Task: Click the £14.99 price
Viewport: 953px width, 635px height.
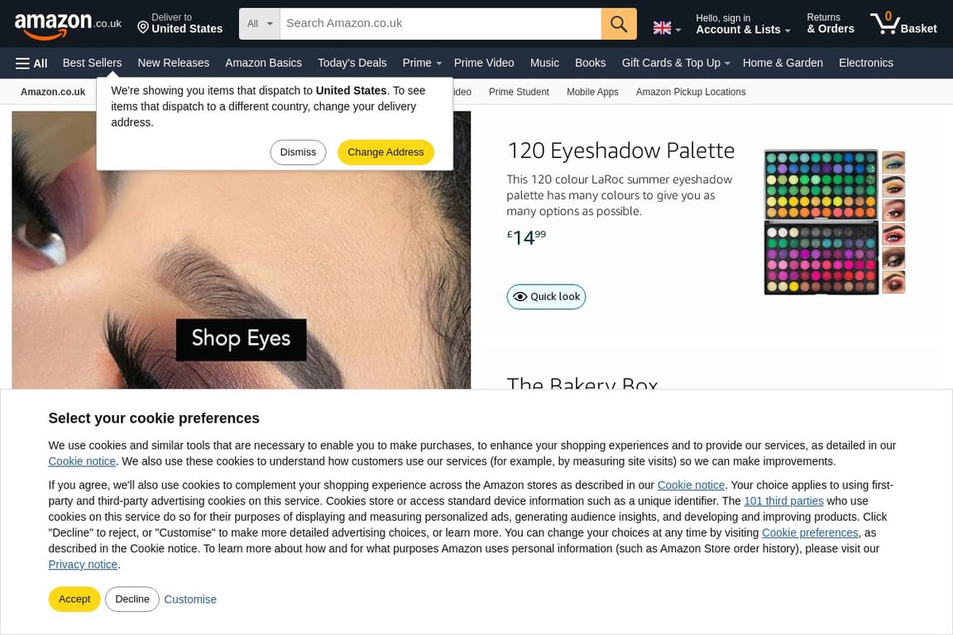Action: tap(526, 237)
